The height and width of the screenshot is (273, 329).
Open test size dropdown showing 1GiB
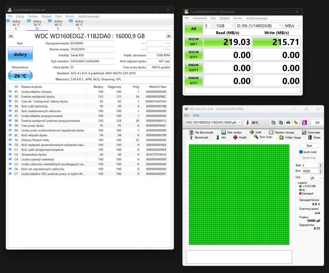(x=224, y=26)
